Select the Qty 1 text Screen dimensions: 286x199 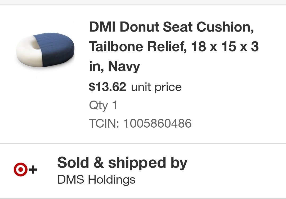(103, 105)
